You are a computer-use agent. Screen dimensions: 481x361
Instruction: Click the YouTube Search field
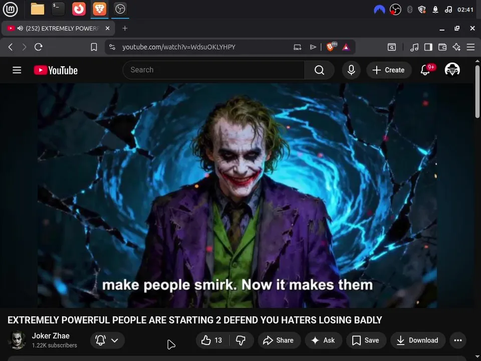[213, 70]
